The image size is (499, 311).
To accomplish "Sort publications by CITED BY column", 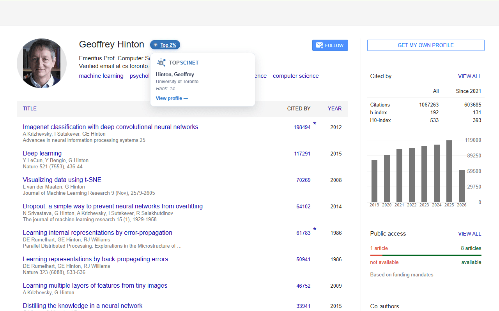I will (x=299, y=108).
